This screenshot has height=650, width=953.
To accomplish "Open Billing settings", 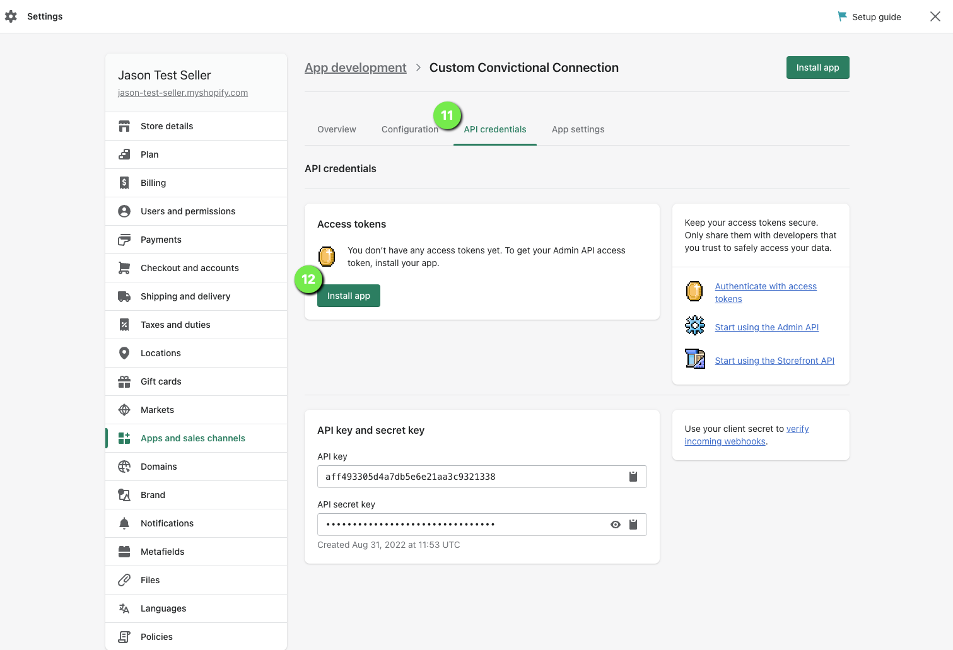I will [x=196, y=183].
